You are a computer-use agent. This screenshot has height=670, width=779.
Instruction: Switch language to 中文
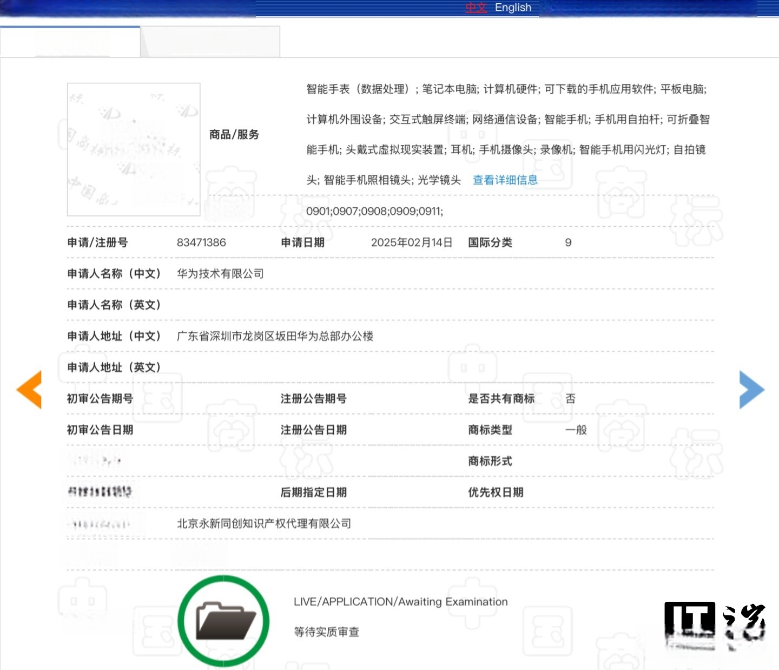pos(477,8)
